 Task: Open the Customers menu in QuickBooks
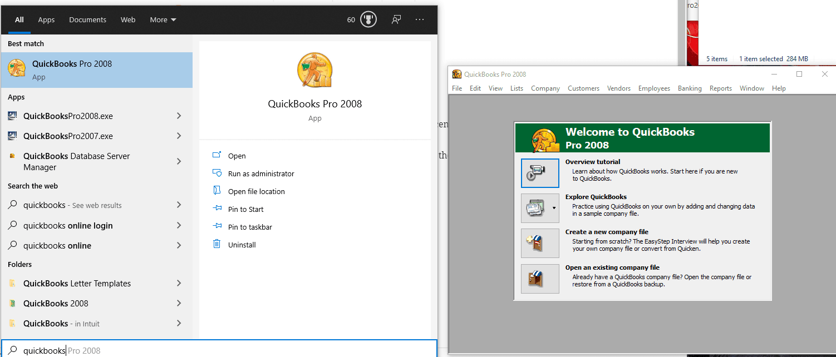[x=583, y=88]
